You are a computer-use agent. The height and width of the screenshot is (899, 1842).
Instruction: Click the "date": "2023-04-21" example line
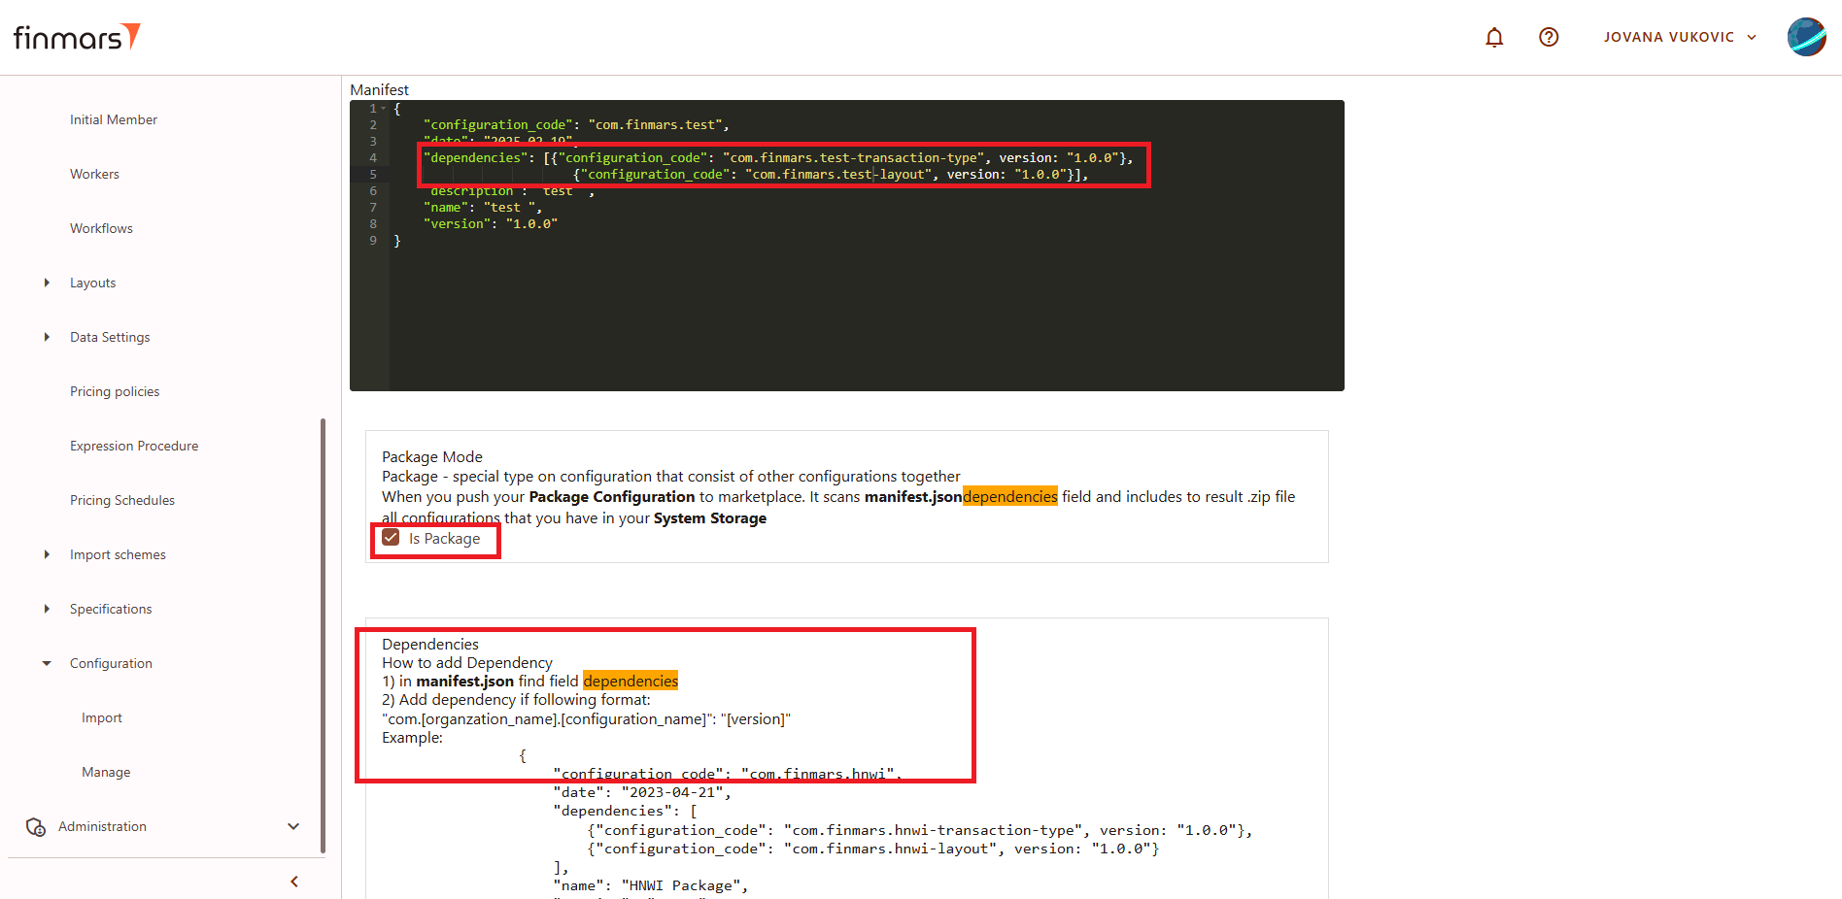coord(642,792)
